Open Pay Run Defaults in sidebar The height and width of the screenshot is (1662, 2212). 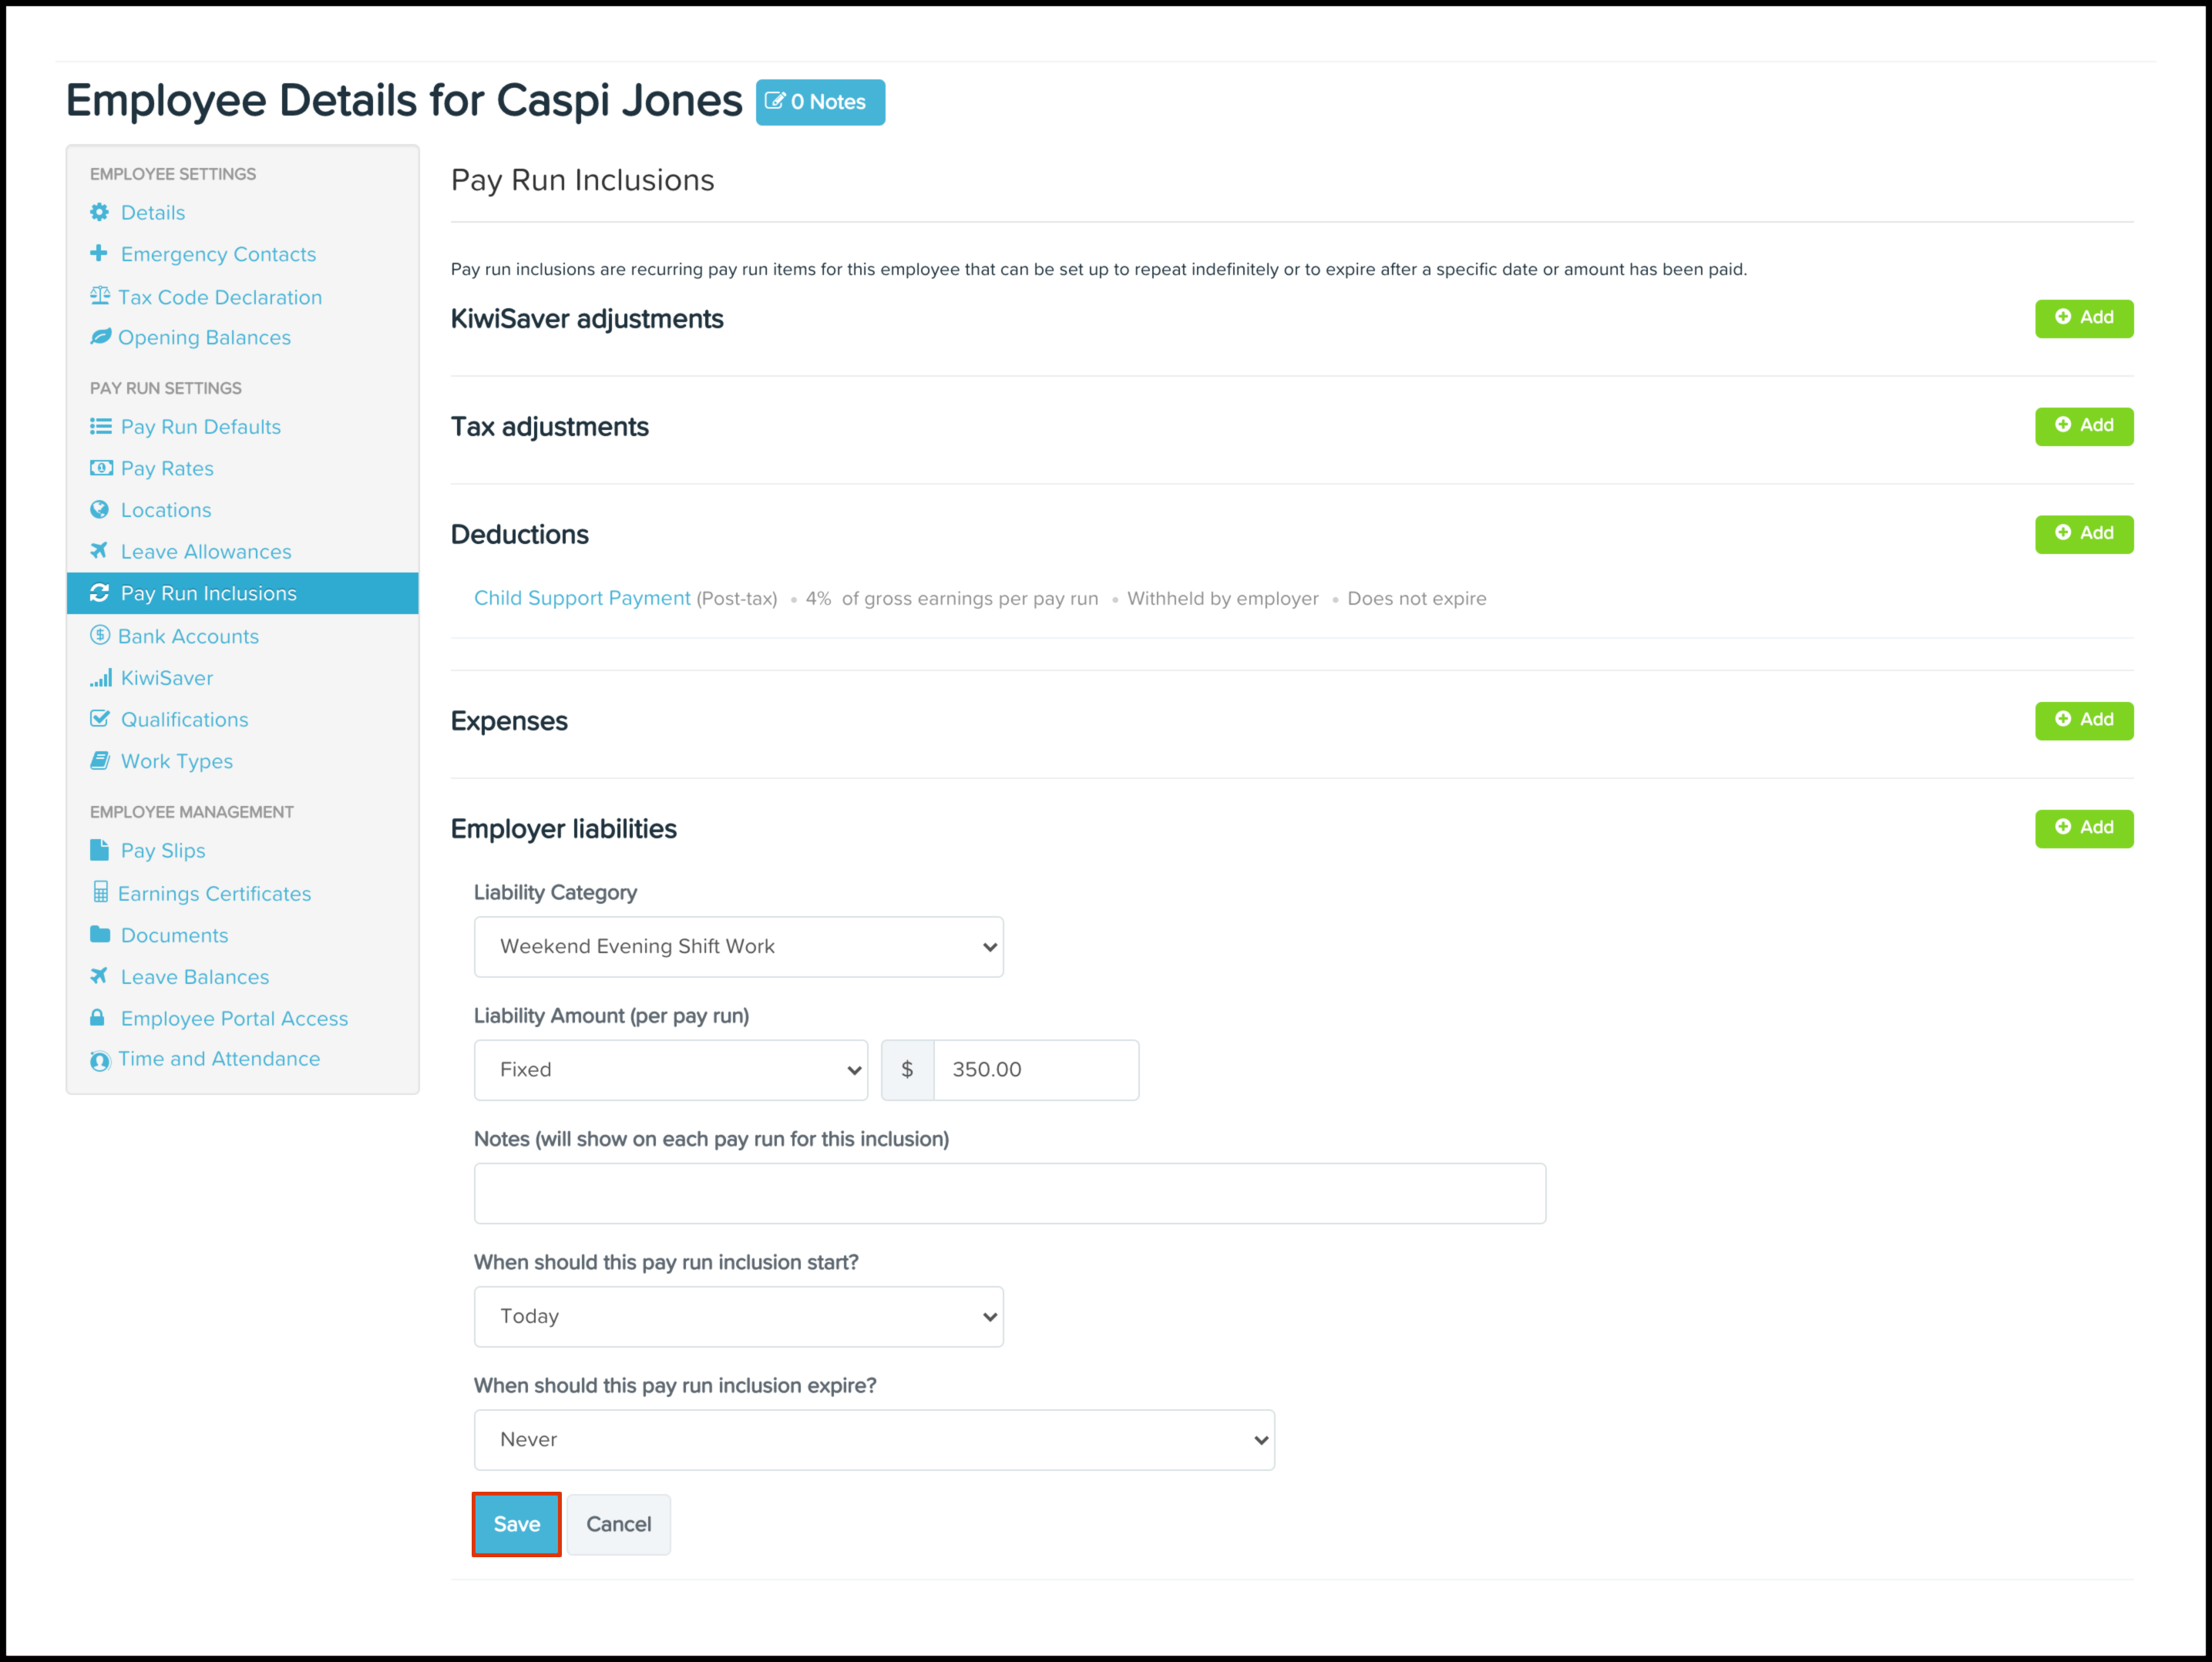200,427
